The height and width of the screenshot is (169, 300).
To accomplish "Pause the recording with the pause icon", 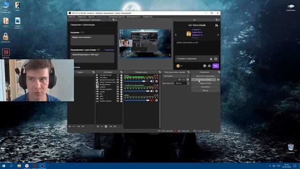I will (218, 79).
